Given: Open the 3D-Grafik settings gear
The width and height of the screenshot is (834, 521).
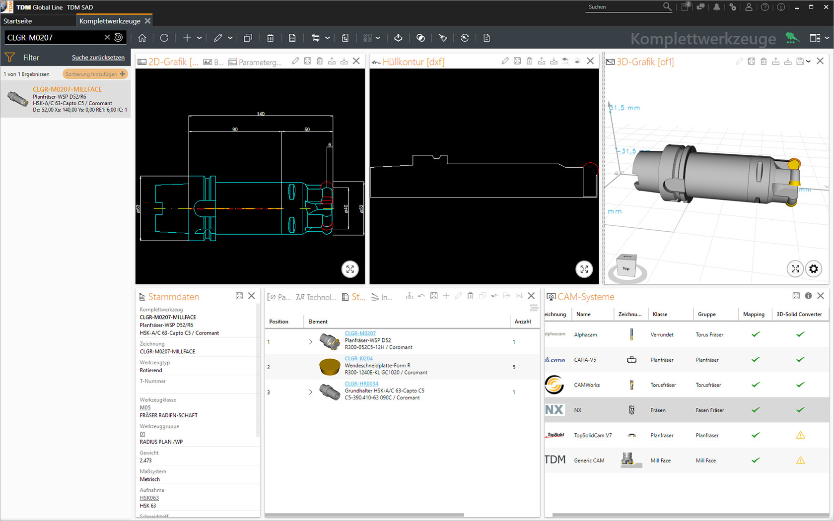Looking at the screenshot, I should [814, 269].
